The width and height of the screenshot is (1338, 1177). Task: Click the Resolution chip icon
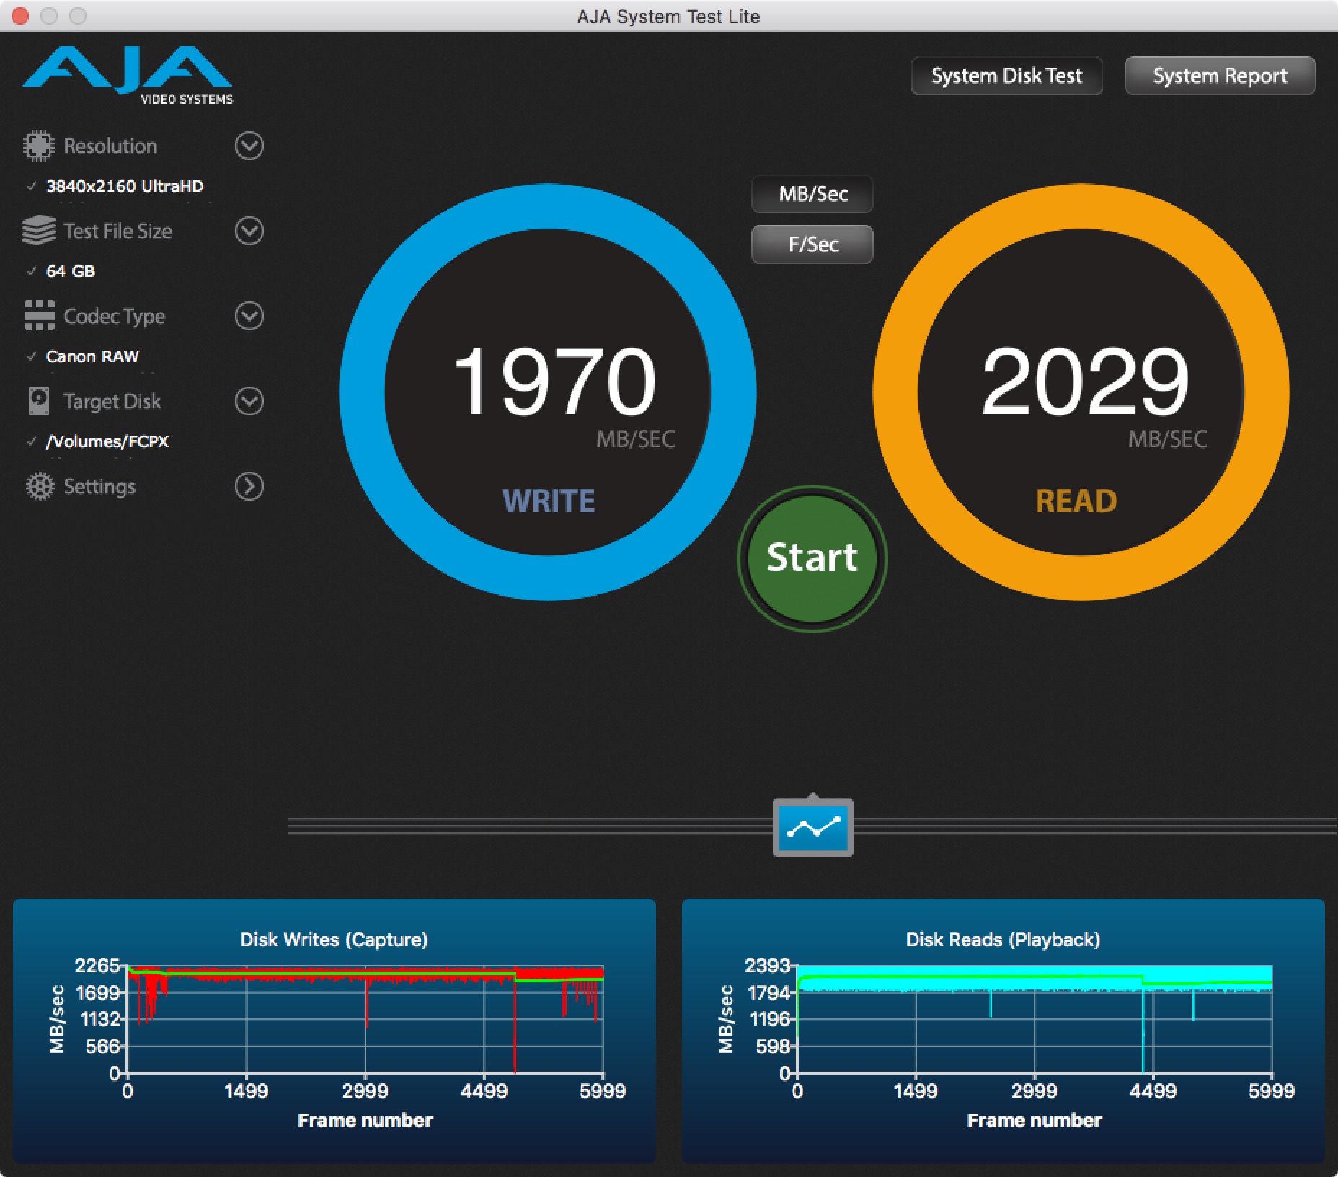point(38,146)
